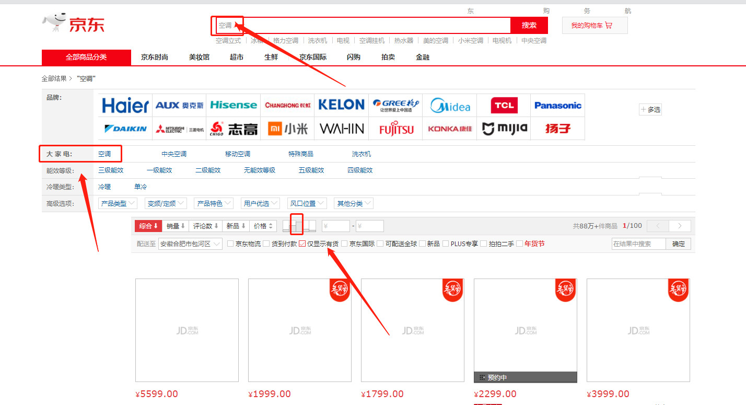The width and height of the screenshot is (746, 405).
Task: Select the Changhong brand logo
Action: 288,106
